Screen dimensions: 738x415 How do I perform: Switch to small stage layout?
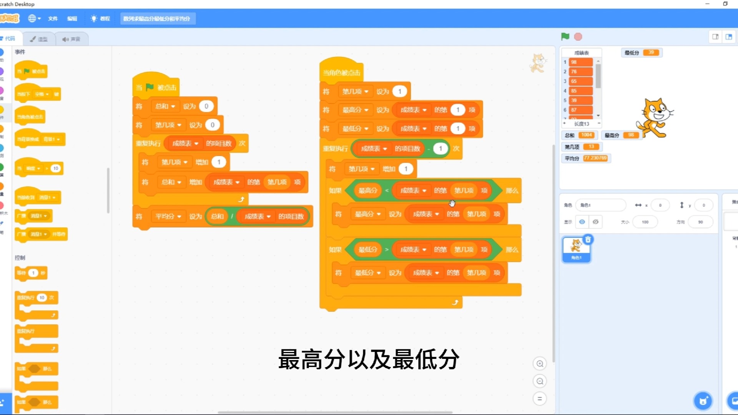point(715,37)
